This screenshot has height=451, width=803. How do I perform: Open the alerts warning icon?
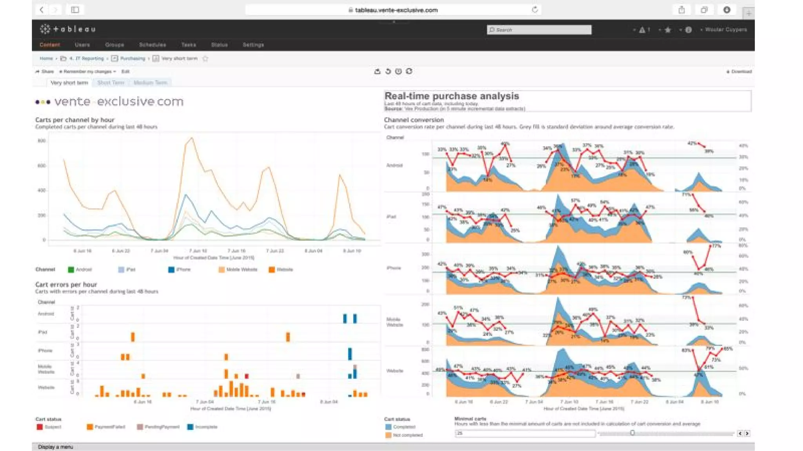(x=642, y=30)
